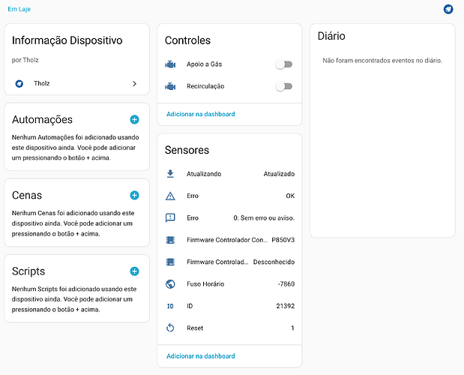Open the Tholz integration row
This screenshot has width=464, height=375.
pyautogui.click(x=77, y=84)
